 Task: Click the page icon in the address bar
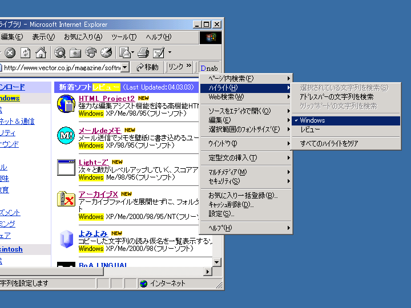tap(1, 68)
